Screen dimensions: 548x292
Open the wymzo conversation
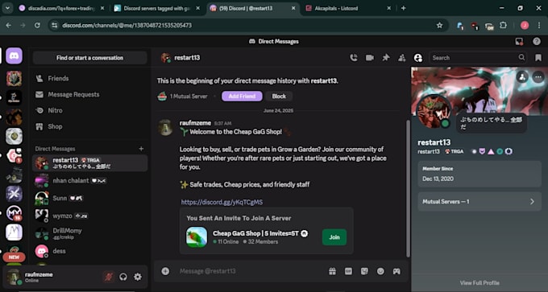pyautogui.click(x=90, y=216)
